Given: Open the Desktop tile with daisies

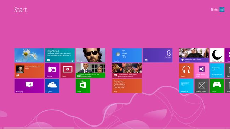Looking at the screenshot, I should click(29, 55).
